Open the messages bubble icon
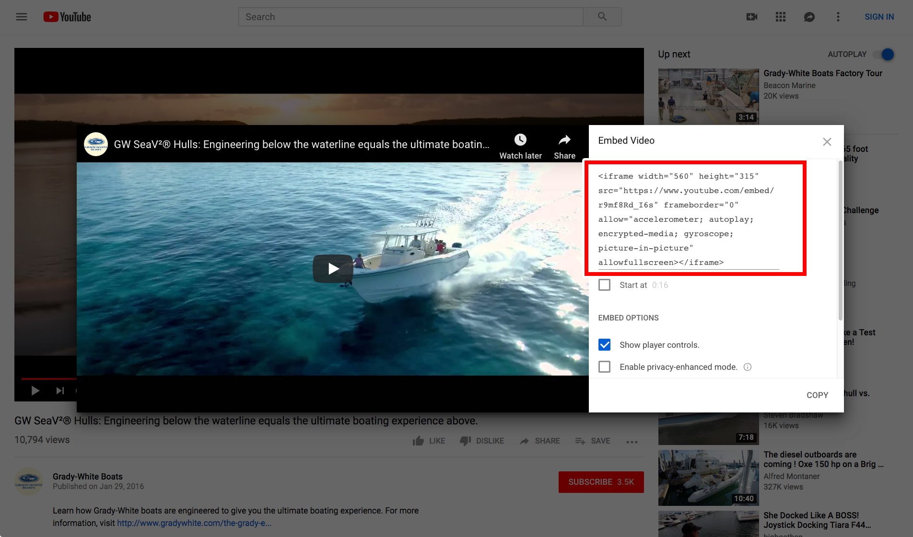Screen dimensions: 913x537 809,17
